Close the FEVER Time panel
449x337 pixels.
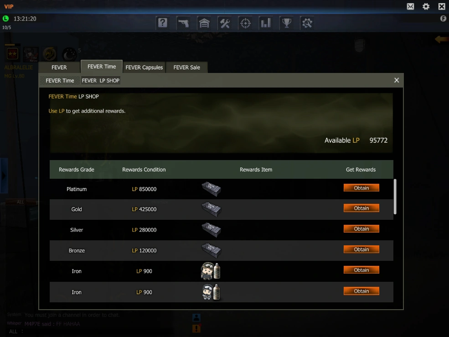tap(396, 80)
